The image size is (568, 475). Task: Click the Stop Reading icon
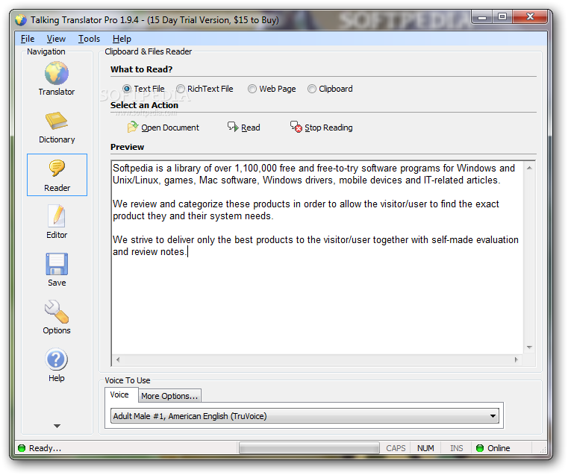pyautogui.click(x=296, y=127)
